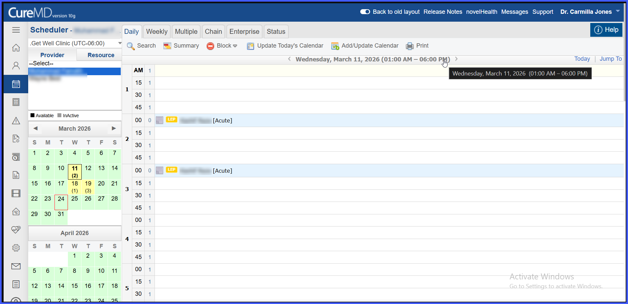Screen dimensions: 628x304
Task: Open the Scheduler calendar sidebar icon
Action: pos(16,84)
